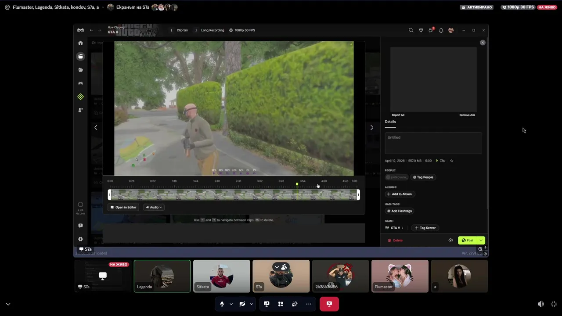This screenshot has height=316, width=562.
Task: Select the Flumaster participant tile
Action: click(x=400, y=276)
